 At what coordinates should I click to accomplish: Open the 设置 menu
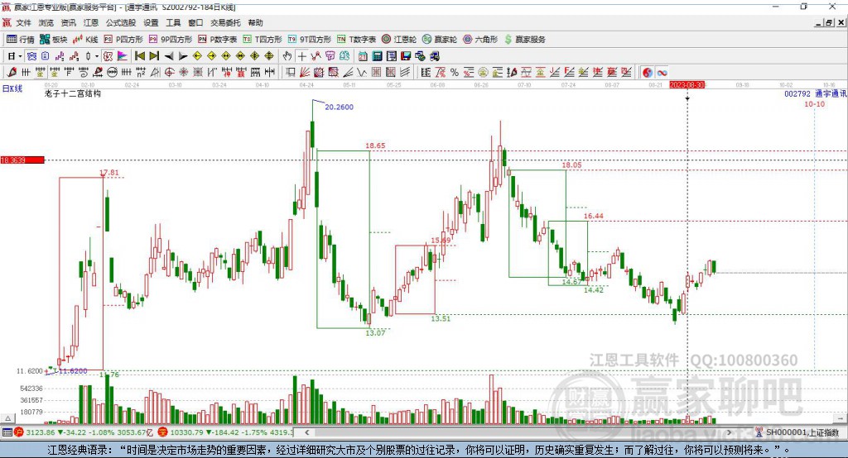[151, 22]
